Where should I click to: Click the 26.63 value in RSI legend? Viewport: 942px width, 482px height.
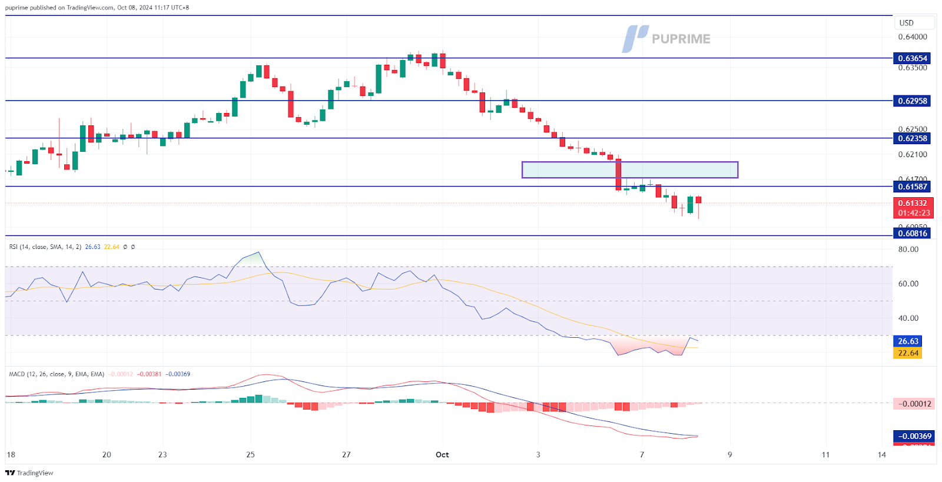tap(92, 247)
